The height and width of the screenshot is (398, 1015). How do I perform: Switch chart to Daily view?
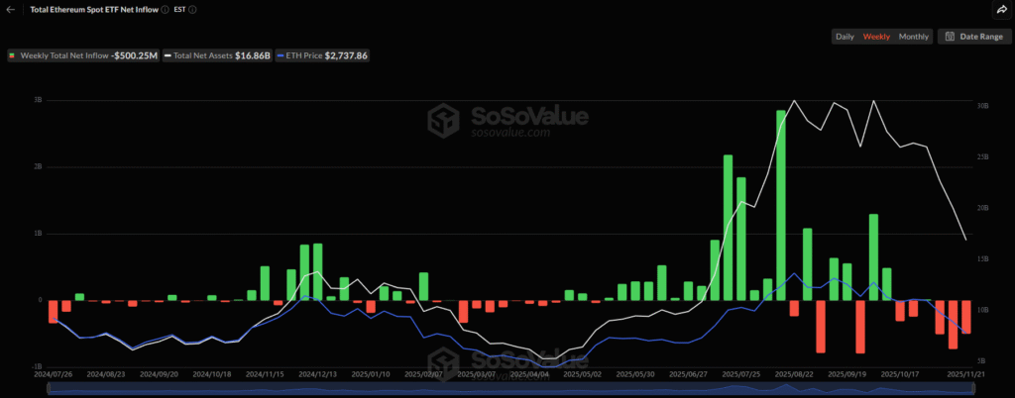(845, 37)
